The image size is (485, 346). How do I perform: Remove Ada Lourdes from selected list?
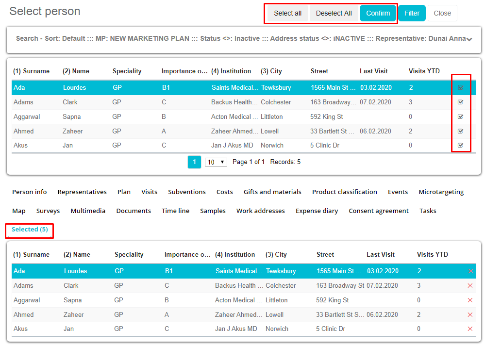470,271
